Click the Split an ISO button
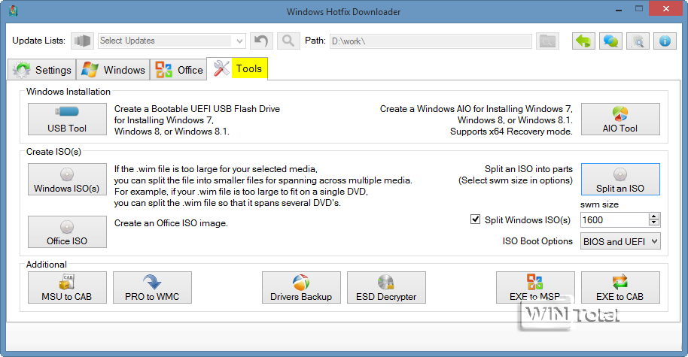Image resolution: width=688 pixels, height=357 pixels. [620, 179]
